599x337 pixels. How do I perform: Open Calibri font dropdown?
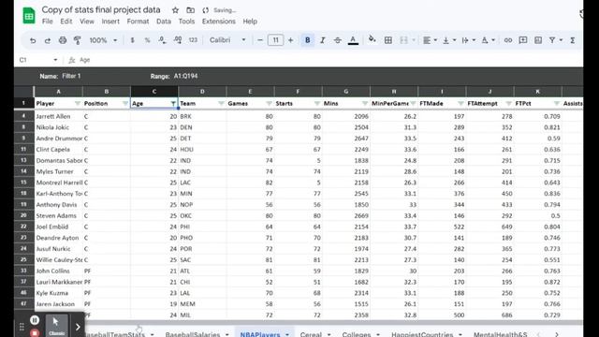(x=227, y=40)
